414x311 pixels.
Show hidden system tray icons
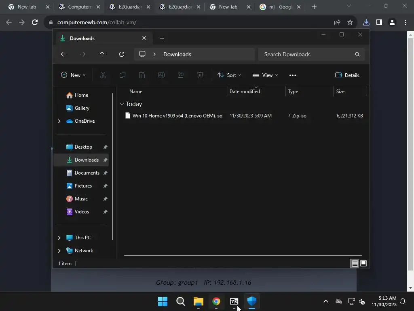(x=326, y=301)
